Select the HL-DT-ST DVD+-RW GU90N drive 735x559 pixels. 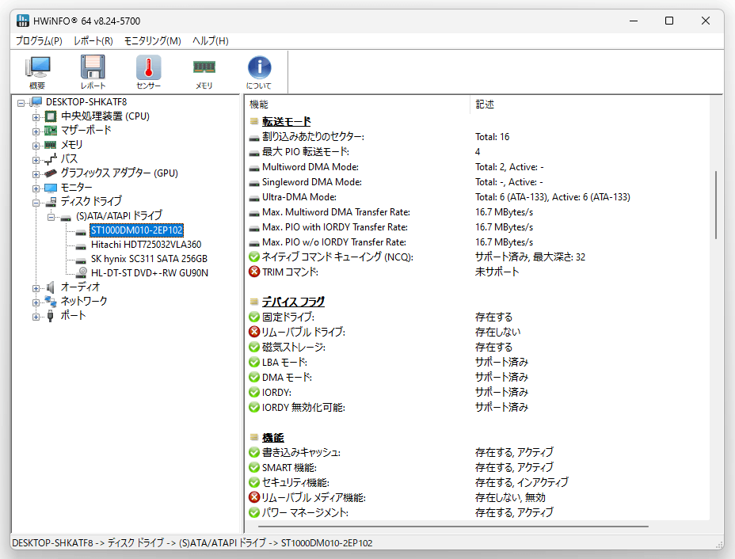pyautogui.click(x=149, y=272)
